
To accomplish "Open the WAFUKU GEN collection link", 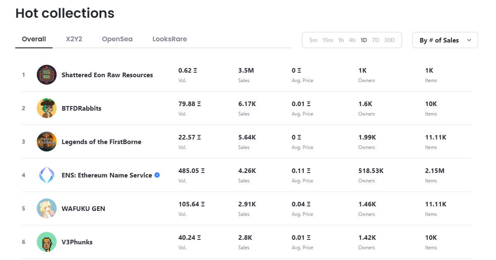I will pos(83,208).
